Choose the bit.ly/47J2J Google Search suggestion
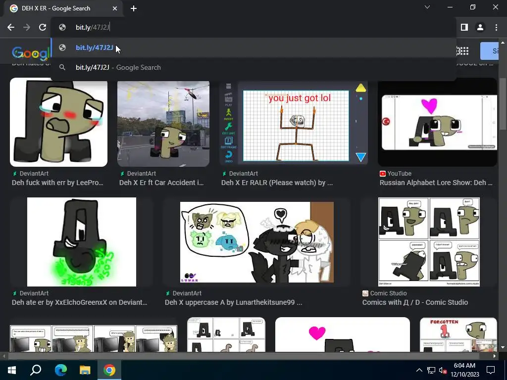 pos(253,67)
